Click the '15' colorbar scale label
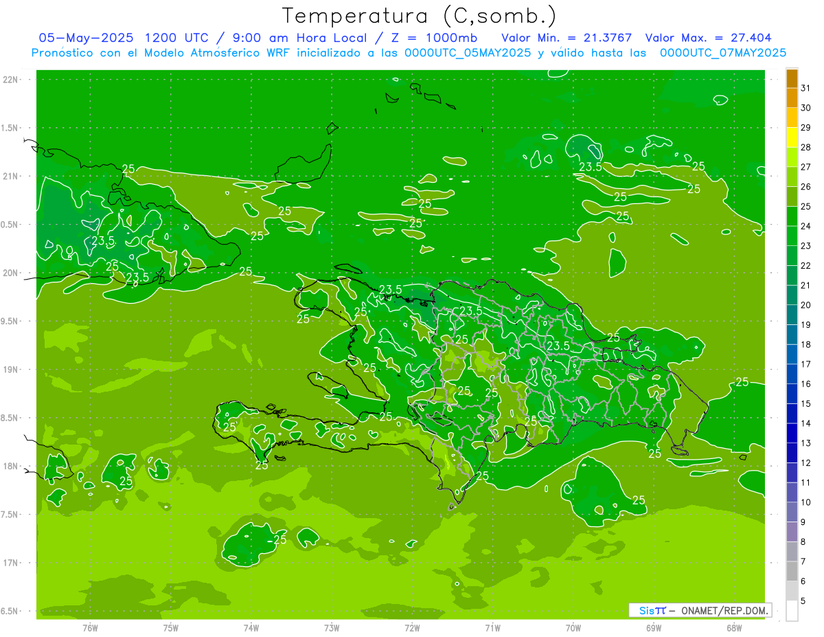This screenshot has width=824, height=637. pyautogui.click(x=806, y=403)
